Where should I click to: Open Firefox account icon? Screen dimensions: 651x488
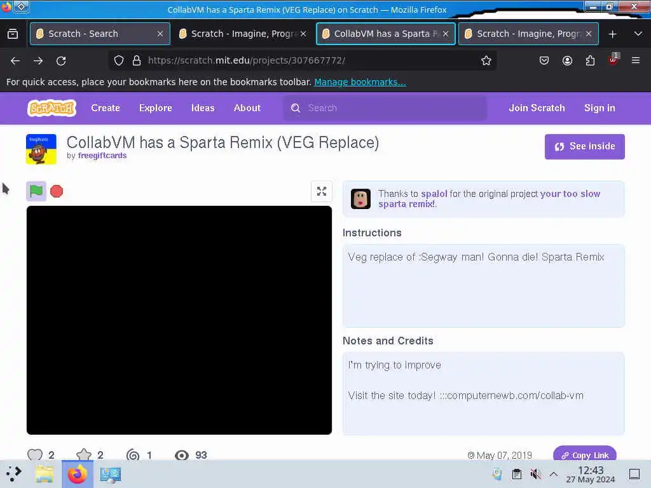(x=567, y=60)
